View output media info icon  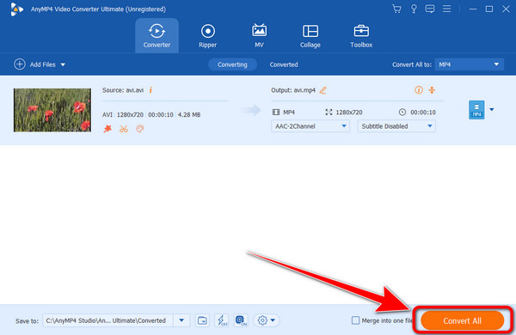click(419, 89)
